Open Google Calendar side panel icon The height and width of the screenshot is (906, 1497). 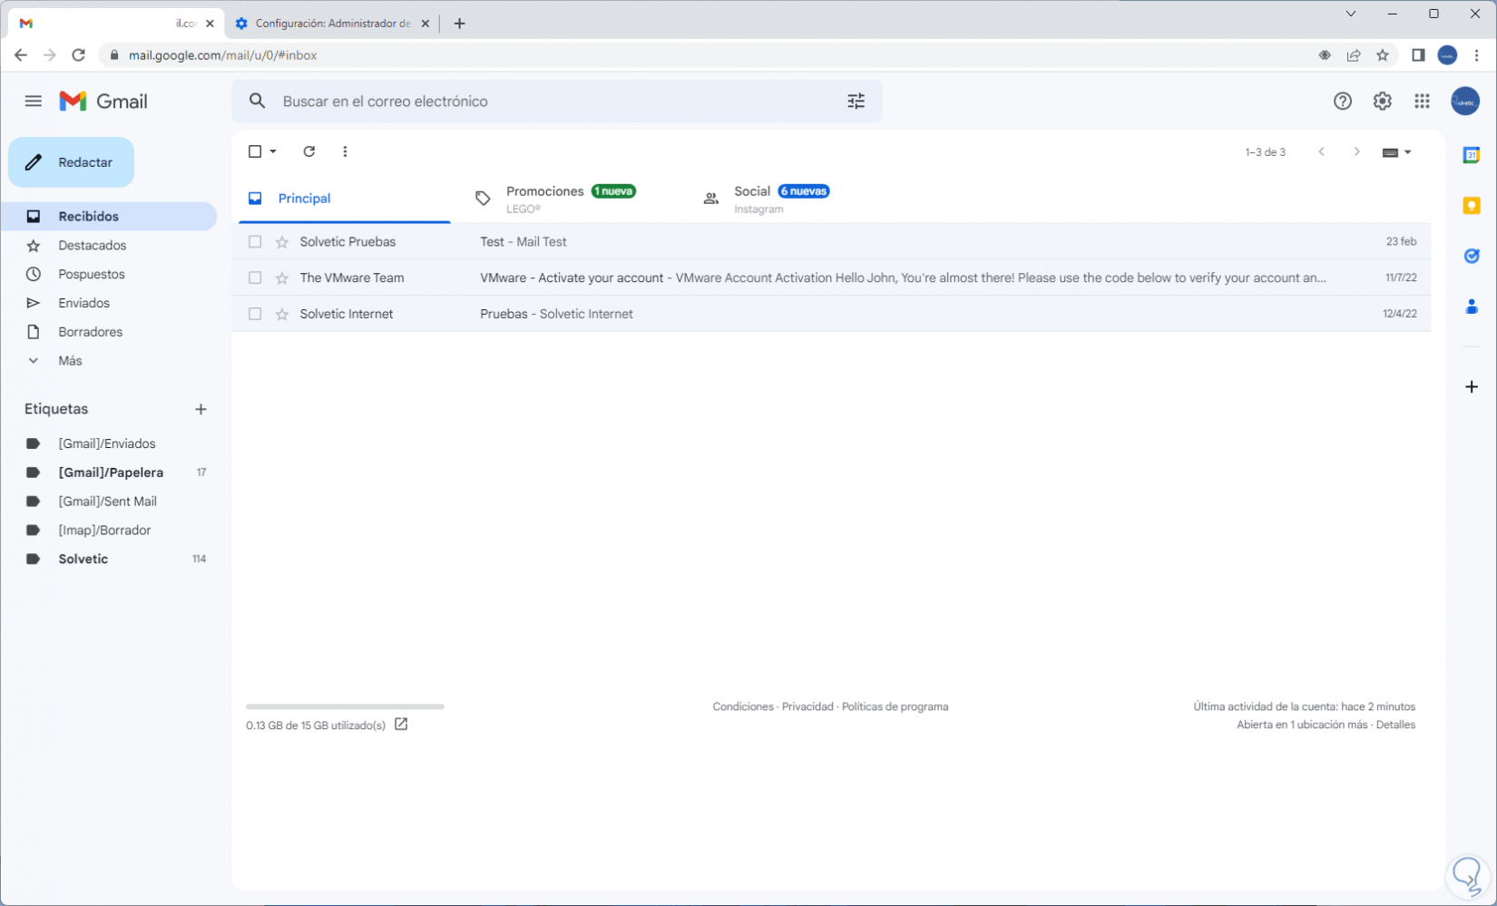(1472, 155)
